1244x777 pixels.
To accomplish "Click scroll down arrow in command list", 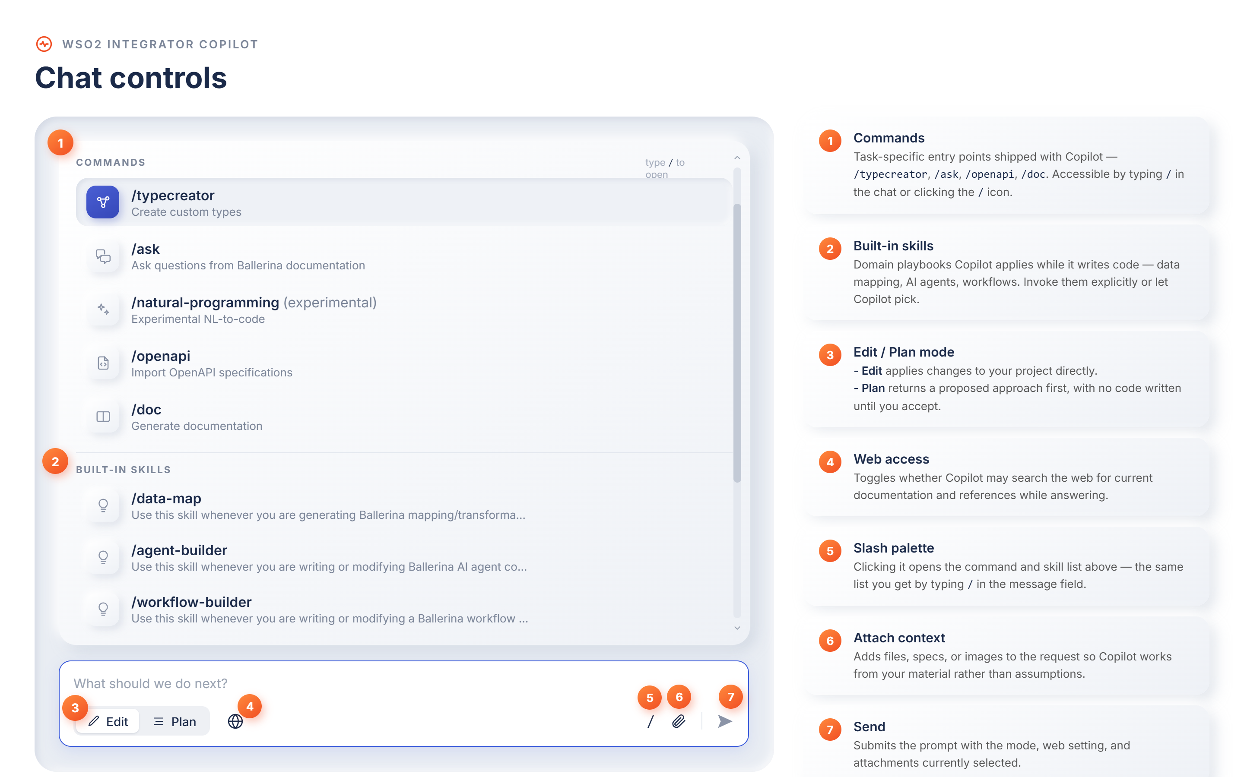I will click(x=737, y=628).
